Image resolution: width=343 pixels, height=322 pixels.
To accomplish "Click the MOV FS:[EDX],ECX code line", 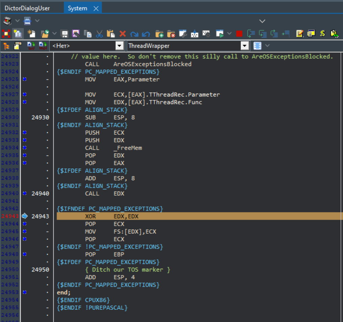I will 121,232.
